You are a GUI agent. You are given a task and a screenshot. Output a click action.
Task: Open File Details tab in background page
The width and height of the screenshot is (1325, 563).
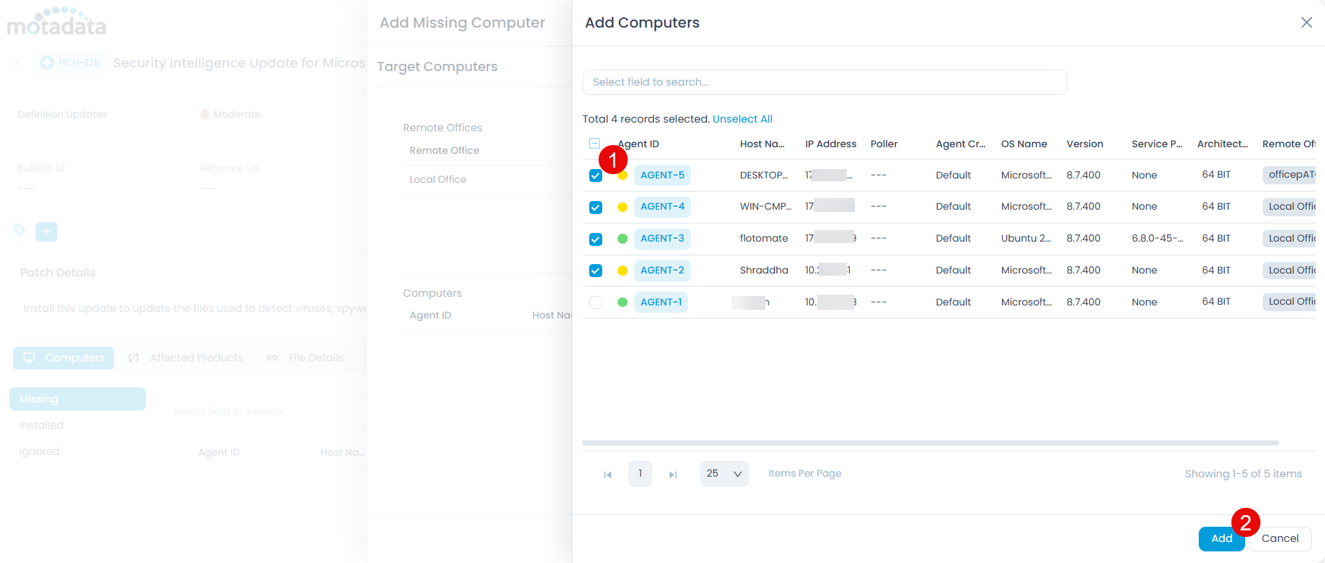305,358
